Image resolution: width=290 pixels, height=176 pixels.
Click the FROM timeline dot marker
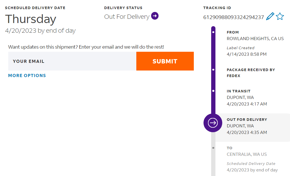coord(213,32)
